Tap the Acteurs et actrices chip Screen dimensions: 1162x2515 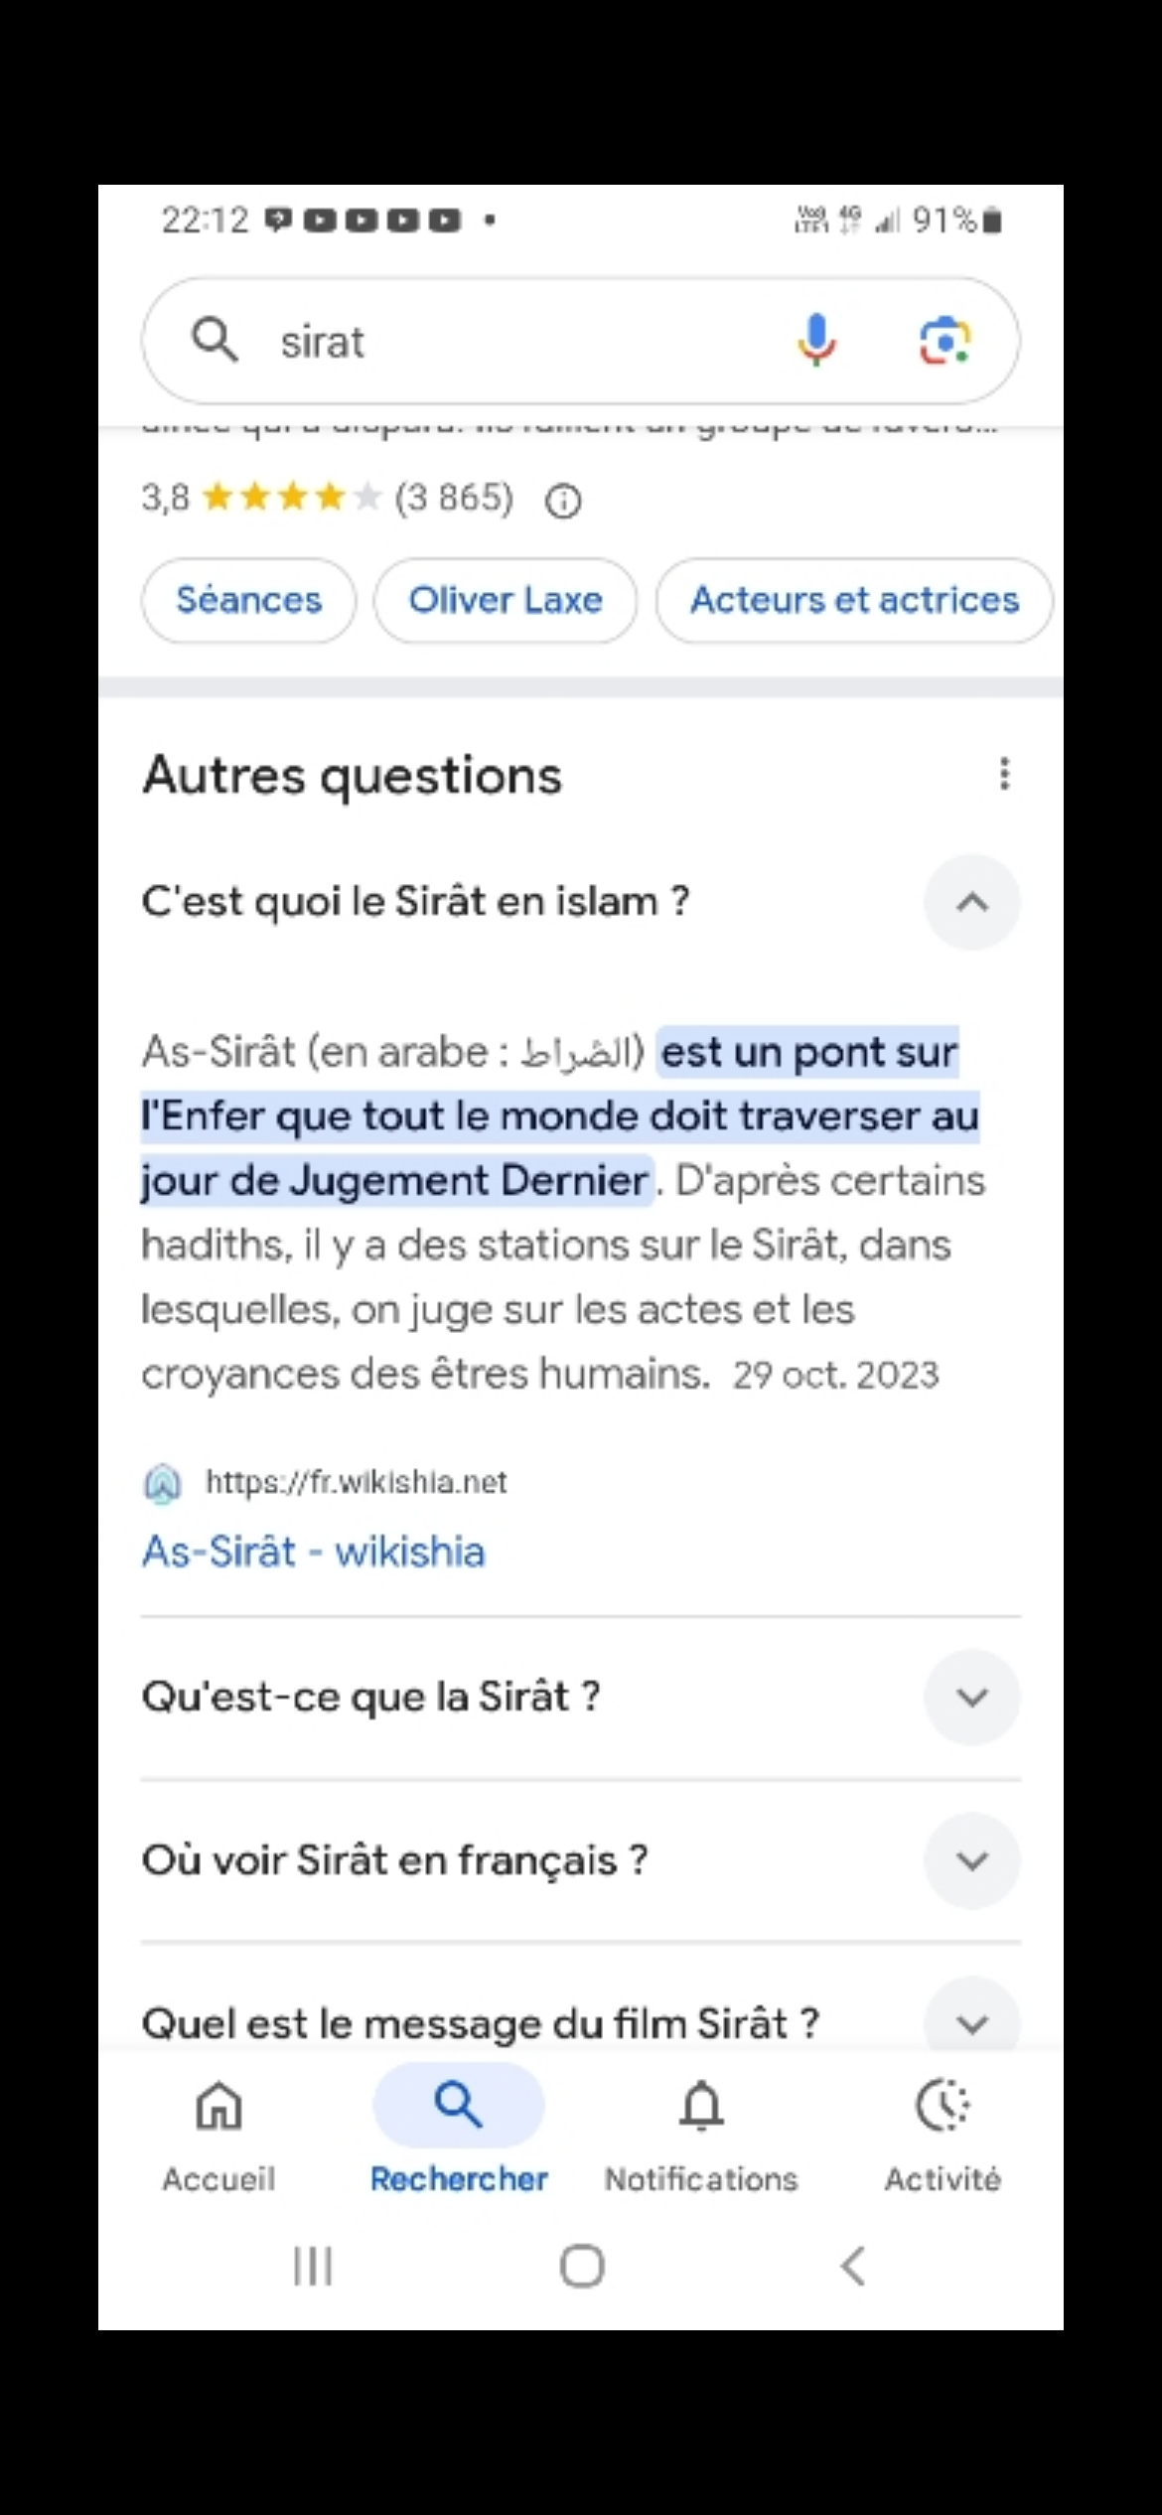[854, 600]
